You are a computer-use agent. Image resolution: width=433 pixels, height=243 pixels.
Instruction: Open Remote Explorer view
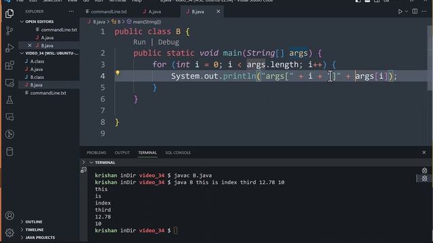tap(9, 82)
